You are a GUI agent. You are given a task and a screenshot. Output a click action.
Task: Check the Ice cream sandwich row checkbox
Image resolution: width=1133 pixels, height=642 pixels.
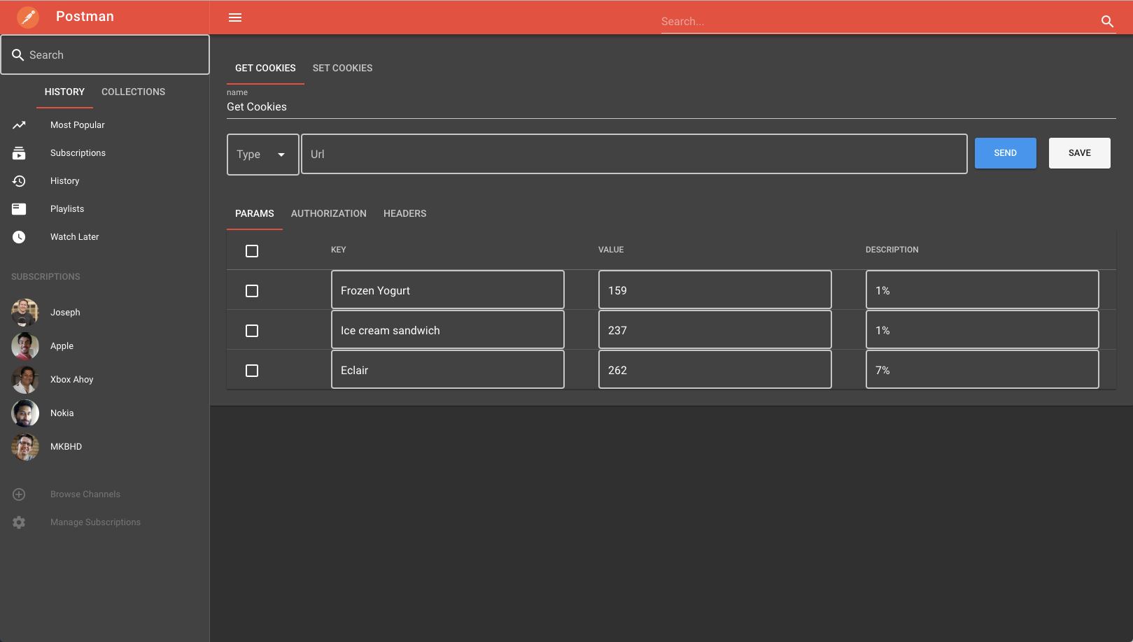click(252, 331)
